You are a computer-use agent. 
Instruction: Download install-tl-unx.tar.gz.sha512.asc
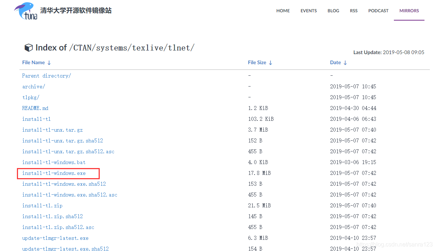click(x=68, y=151)
